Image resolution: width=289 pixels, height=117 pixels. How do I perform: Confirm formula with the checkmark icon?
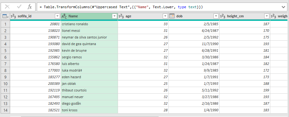click(x=19, y=7)
